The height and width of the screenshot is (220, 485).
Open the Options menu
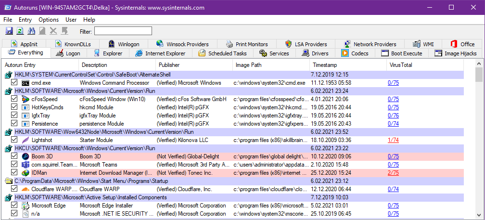49,20
